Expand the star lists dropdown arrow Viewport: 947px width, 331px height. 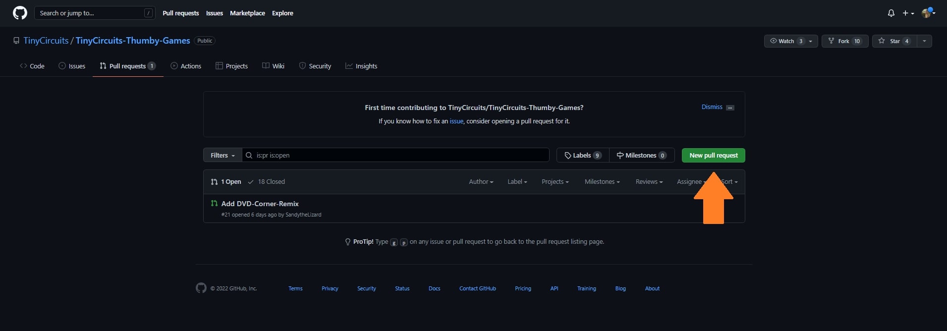pyautogui.click(x=924, y=41)
